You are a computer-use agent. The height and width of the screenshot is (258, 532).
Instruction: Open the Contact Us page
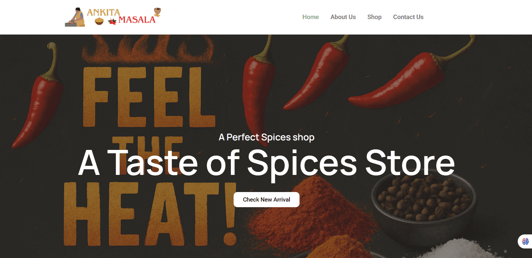408,17
